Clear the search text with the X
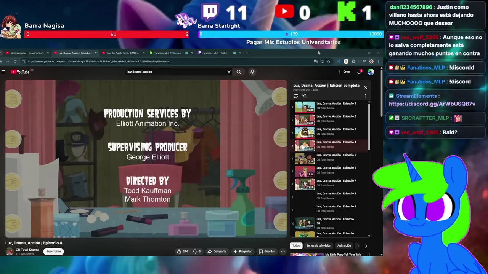The width and height of the screenshot is (488, 274). click(229, 72)
